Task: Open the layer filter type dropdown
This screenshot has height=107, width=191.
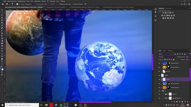Action: 164,54
